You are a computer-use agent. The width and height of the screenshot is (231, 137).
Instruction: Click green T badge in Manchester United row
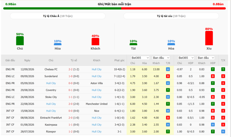tap(168, 104)
